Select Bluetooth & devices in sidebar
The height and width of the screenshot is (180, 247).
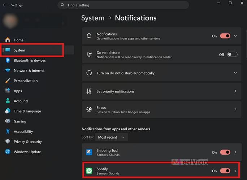coord(38,60)
